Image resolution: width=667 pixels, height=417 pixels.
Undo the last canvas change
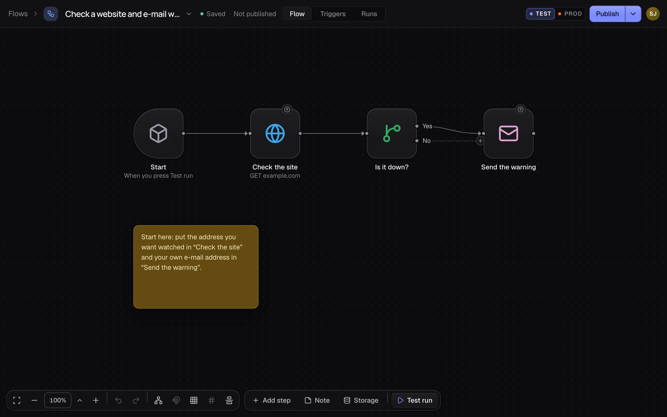coord(118,400)
